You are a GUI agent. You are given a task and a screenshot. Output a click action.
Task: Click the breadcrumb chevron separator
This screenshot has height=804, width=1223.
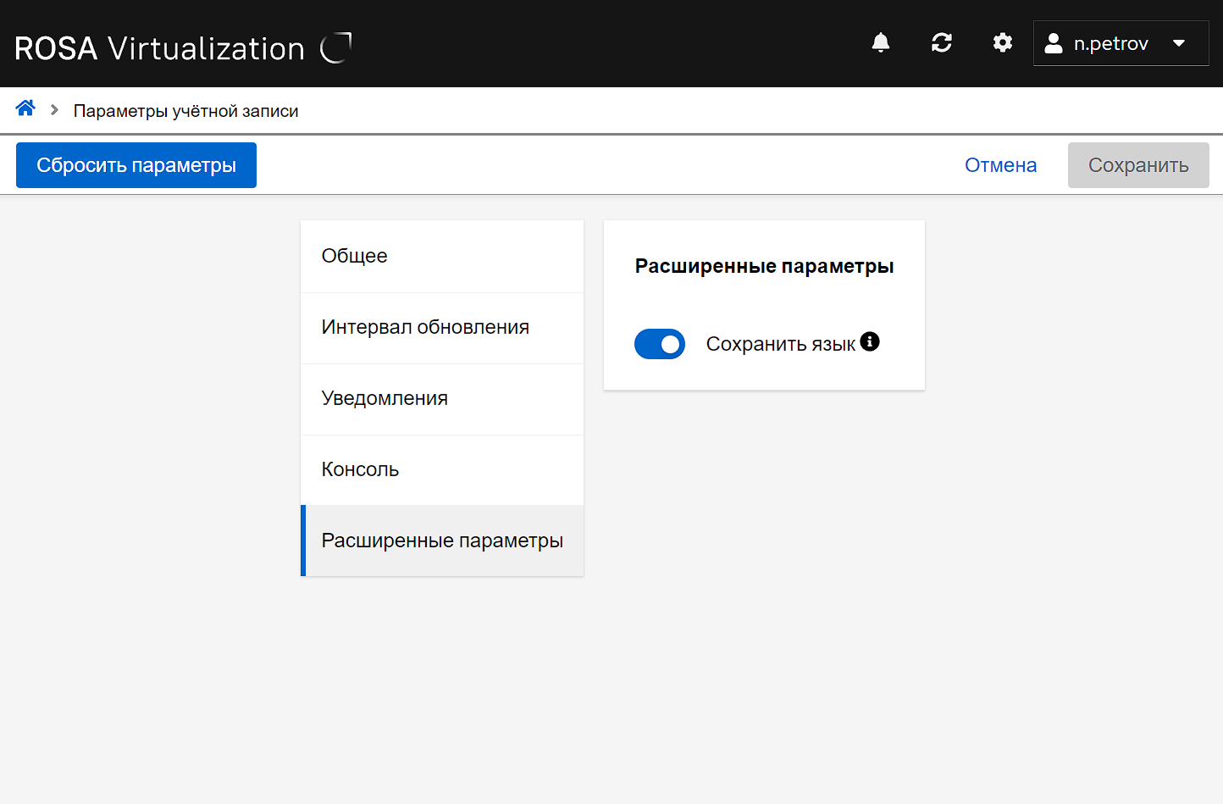pyautogui.click(x=54, y=110)
